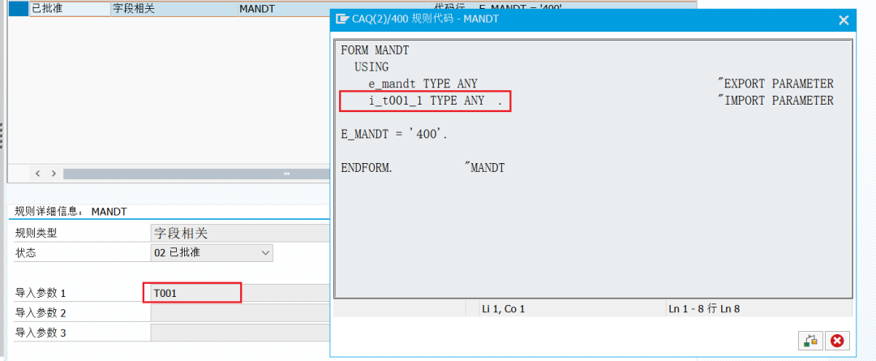The height and width of the screenshot is (361, 876).
Task: Click the ENDFORM. code line
Action: [x=367, y=168]
